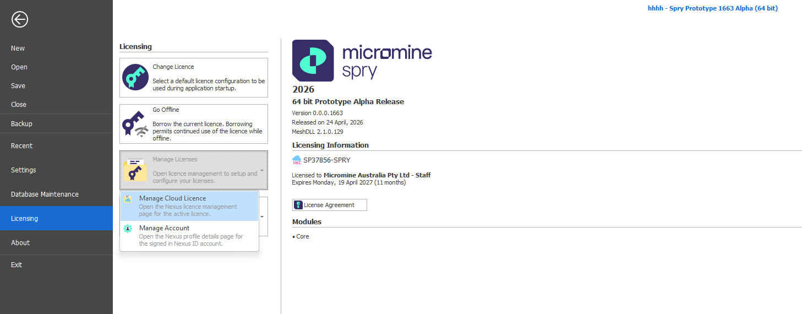The height and width of the screenshot is (314, 802).
Task: Click '64 bit Prototype Alpha Release' heading
Action: (348, 102)
